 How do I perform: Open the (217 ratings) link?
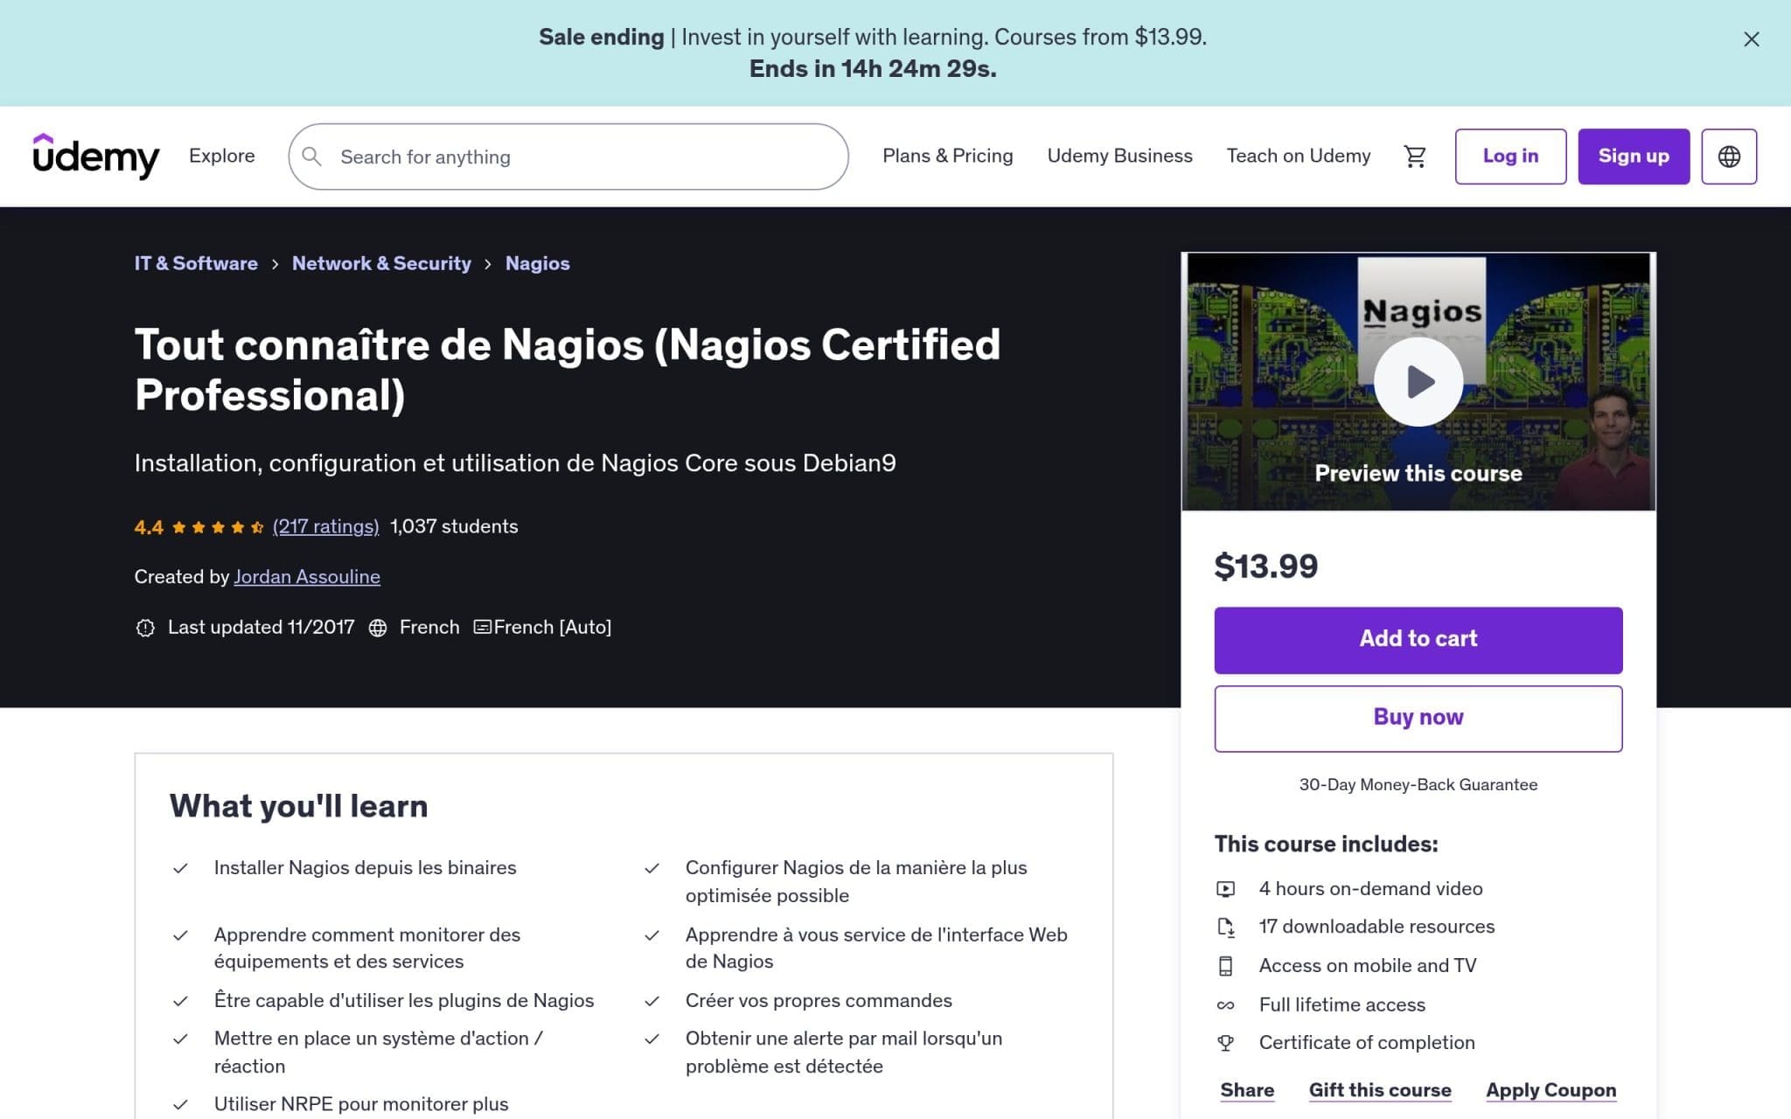pyautogui.click(x=325, y=526)
